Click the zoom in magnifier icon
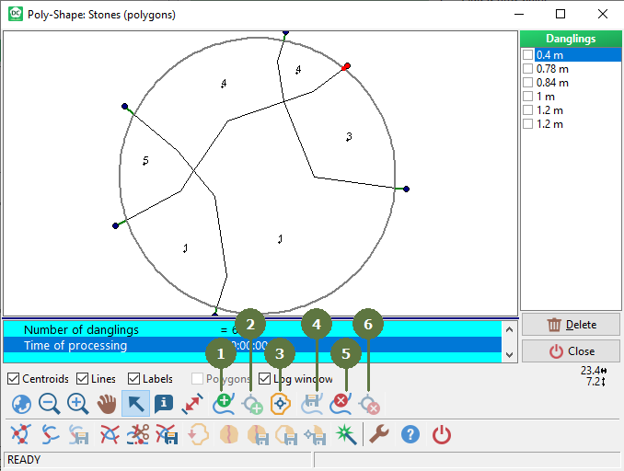The width and height of the screenshot is (624, 471). 78,404
